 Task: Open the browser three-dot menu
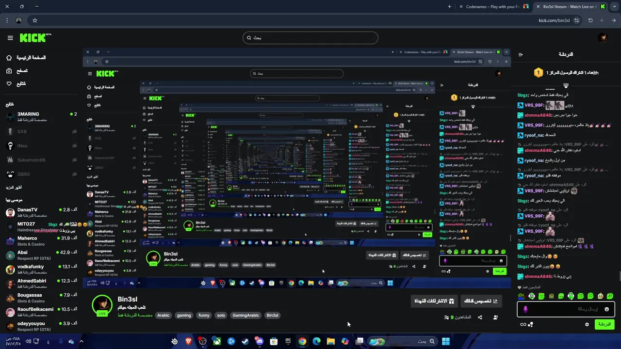point(7,20)
